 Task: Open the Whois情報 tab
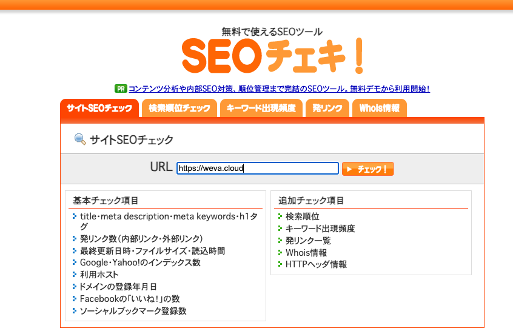[x=380, y=108]
